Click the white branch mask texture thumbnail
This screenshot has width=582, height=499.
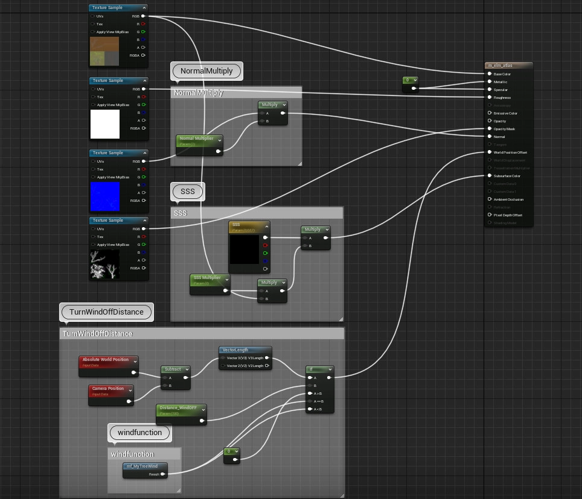[104, 265]
